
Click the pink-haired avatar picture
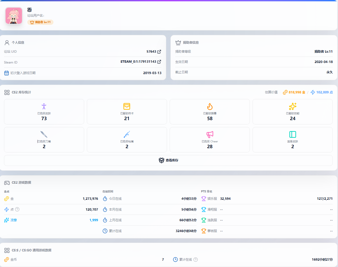point(14,16)
